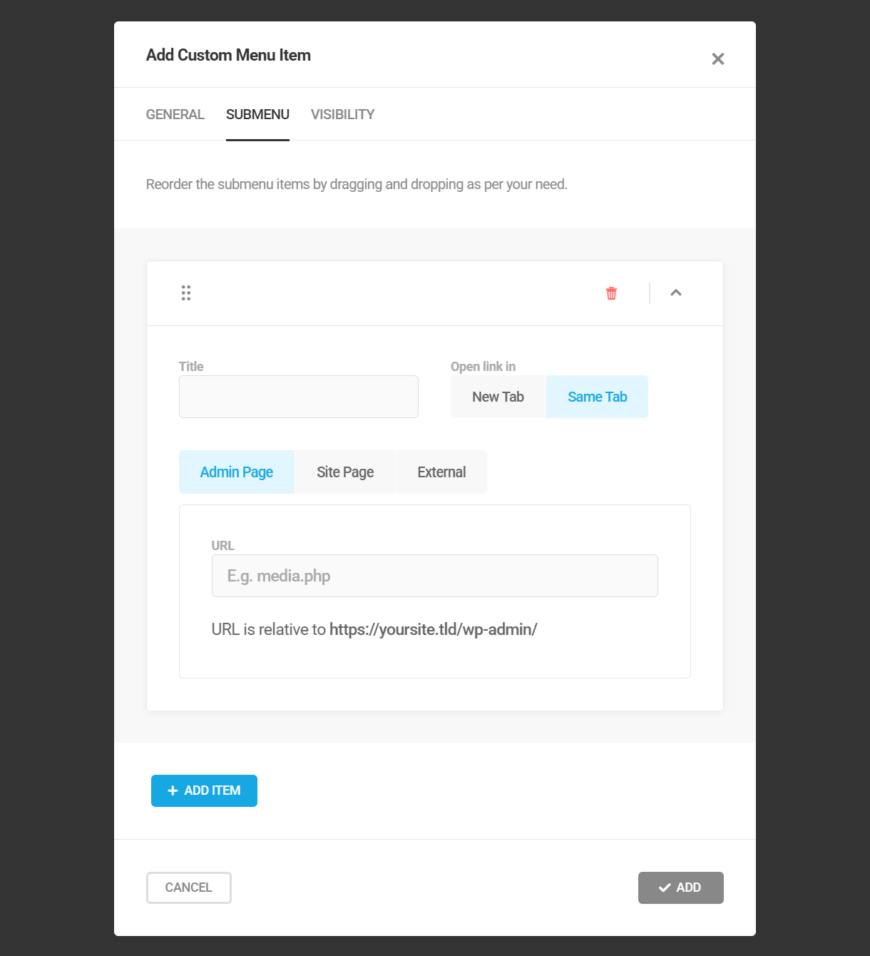Image resolution: width=870 pixels, height=956 pixels.
Task: Click inside the Title input field
Action: 298,396
